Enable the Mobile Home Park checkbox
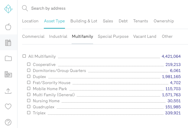The image size is (188, 128). (29, 88)
